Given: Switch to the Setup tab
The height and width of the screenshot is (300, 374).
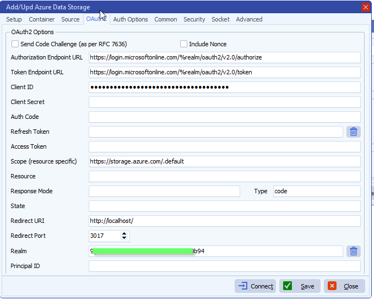Looking at the screenshot, I should coord(14,19).
